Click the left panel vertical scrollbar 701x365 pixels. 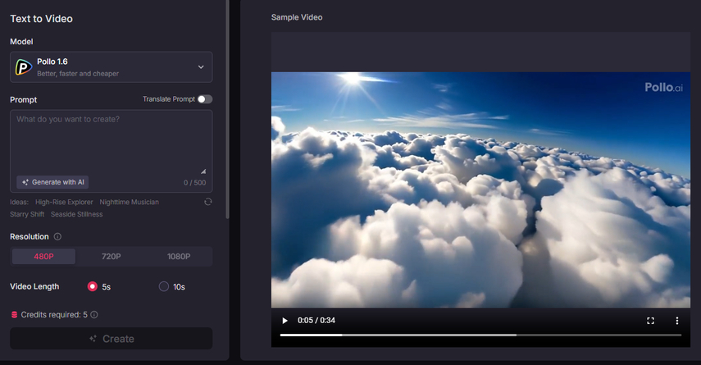(x=228, y=110)
